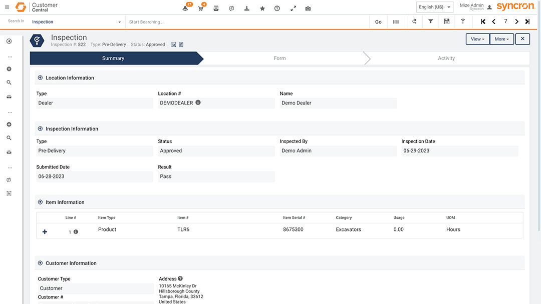Switch to the Form tab

click(280, 58)
